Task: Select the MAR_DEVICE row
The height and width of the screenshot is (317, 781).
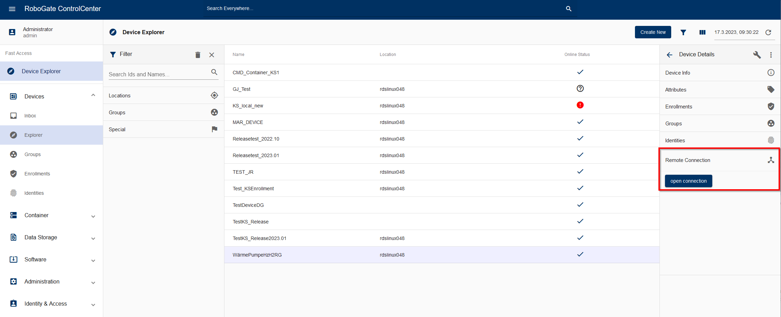Action: (442, 122)
